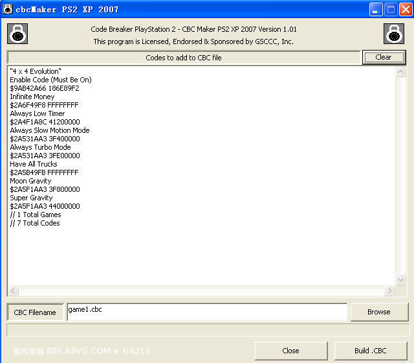Select the Moon Gravity line
The width and height of the screenshot is (414, 363).
click(x=30, y=181)
